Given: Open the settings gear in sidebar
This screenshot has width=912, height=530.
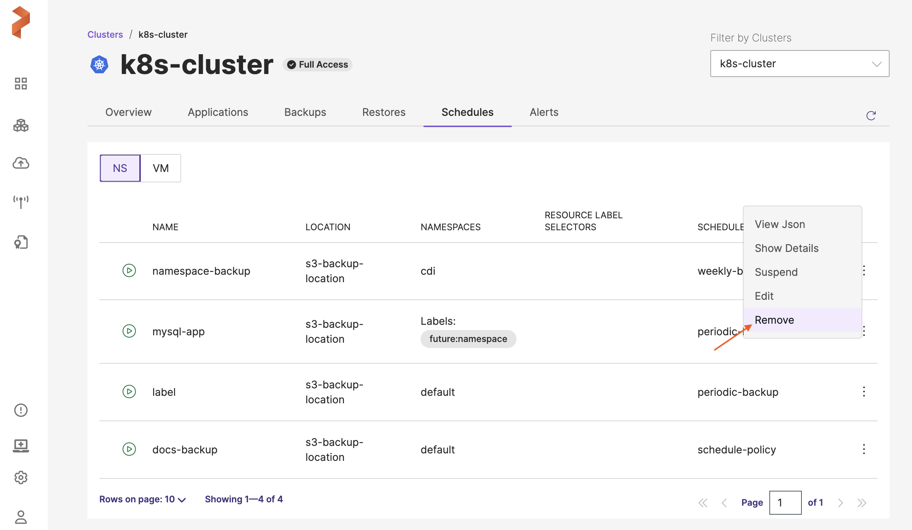Looking at the screenshot, I should (x=21, y=477).
